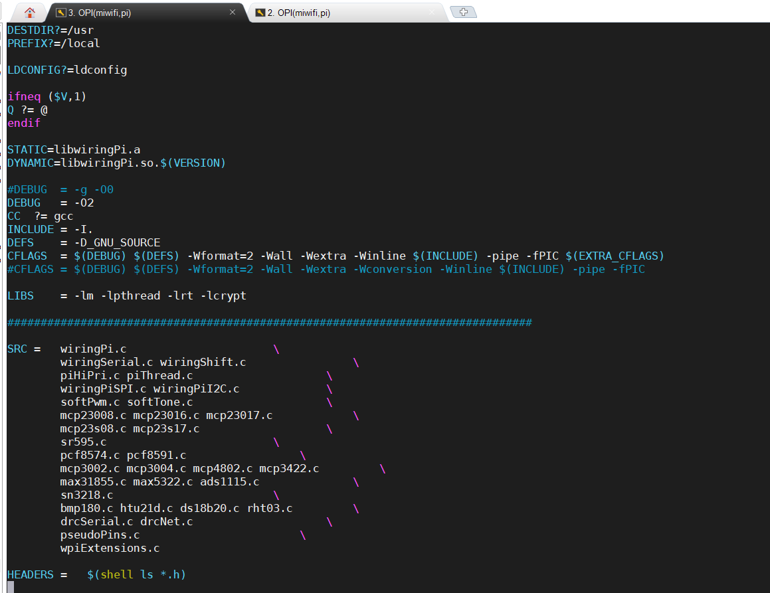
Task: Click the -O2 value on the DEBUG line
Action: tap(84, 203)
